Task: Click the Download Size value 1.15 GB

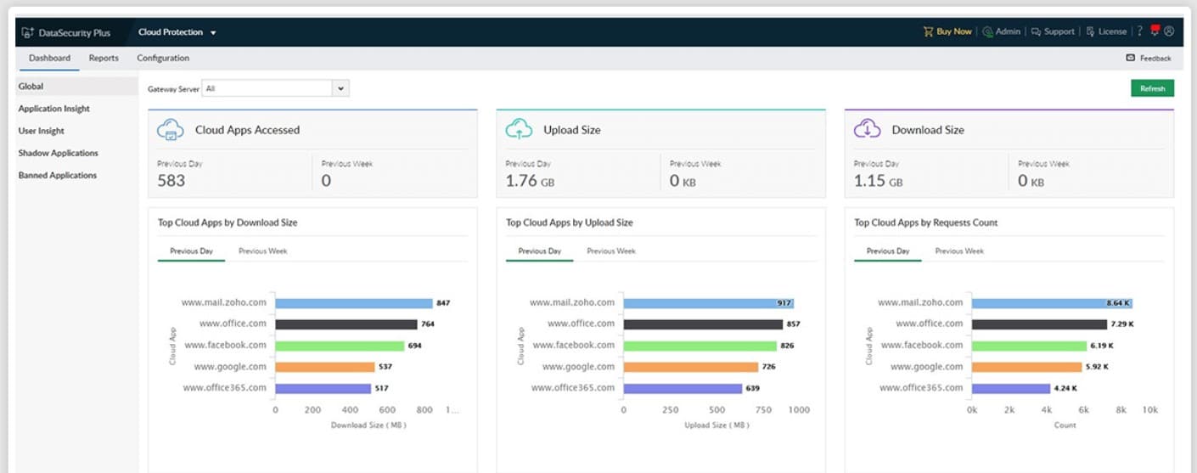Action: click(878, 181)
